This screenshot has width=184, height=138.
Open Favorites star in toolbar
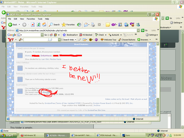(68, 25)
